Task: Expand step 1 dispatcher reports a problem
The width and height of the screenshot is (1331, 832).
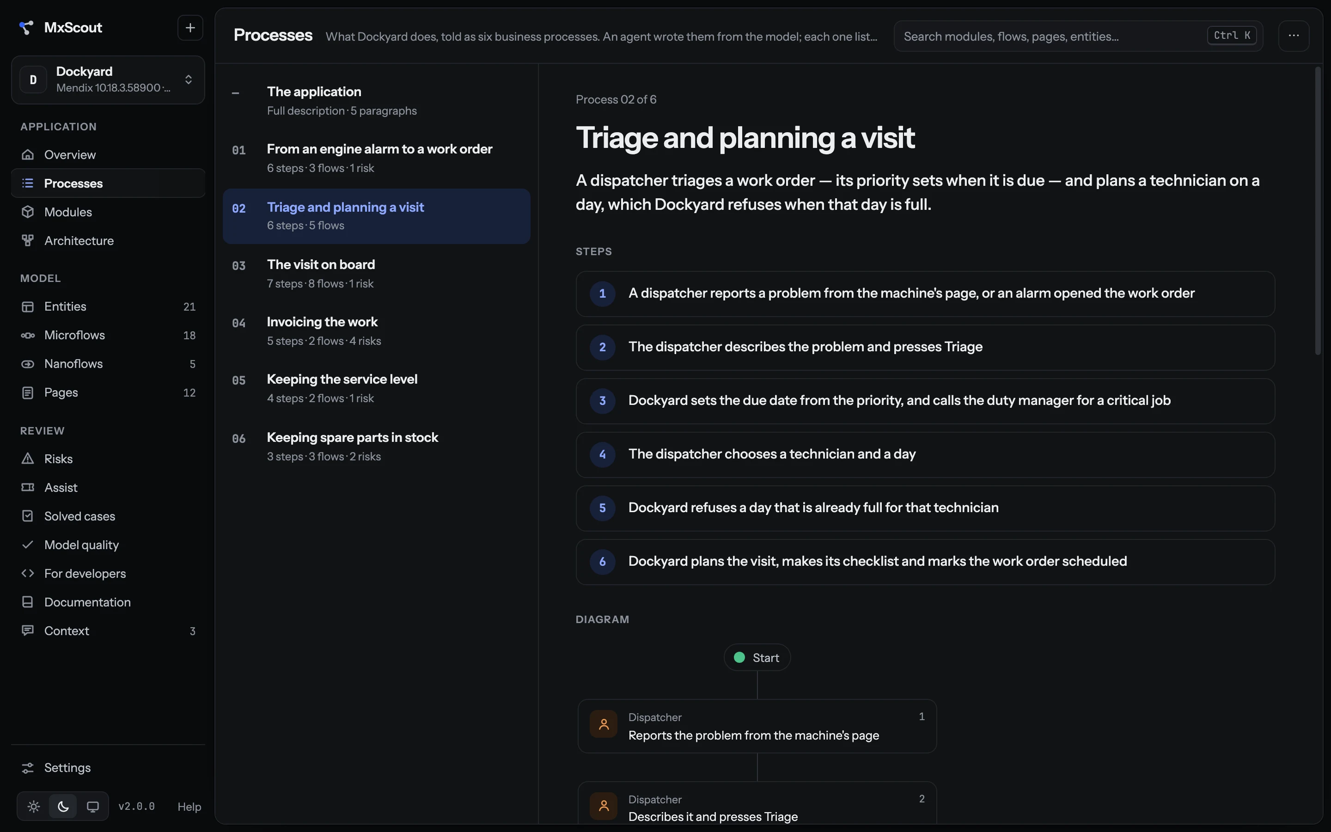Action: (x=925, y=294)
